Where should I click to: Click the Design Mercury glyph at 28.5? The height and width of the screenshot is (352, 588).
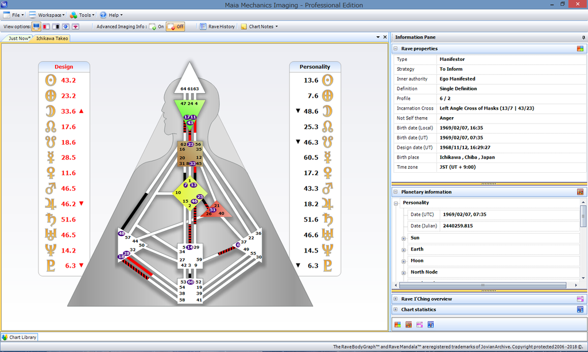51,157
